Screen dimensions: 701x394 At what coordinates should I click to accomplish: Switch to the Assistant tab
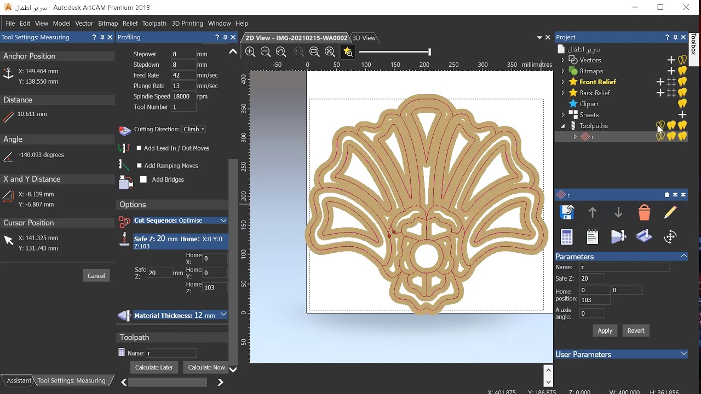19,380
